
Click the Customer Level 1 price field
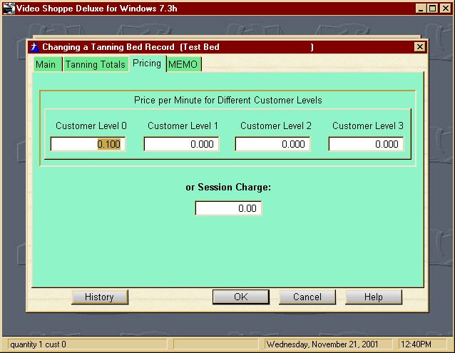(181, 144)
